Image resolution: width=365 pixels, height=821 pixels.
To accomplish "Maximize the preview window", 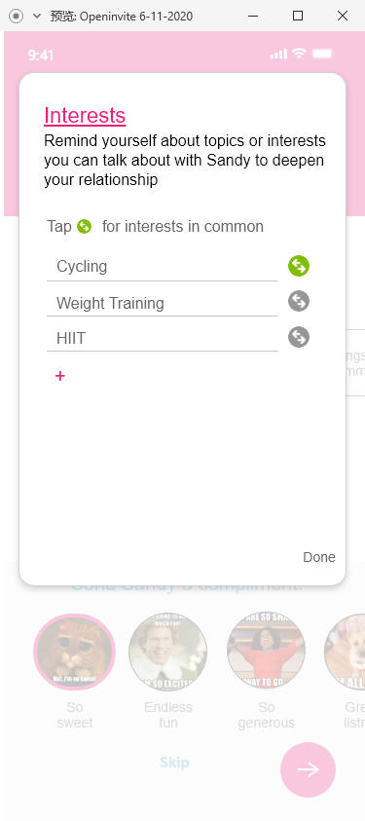I will (298, 16).
